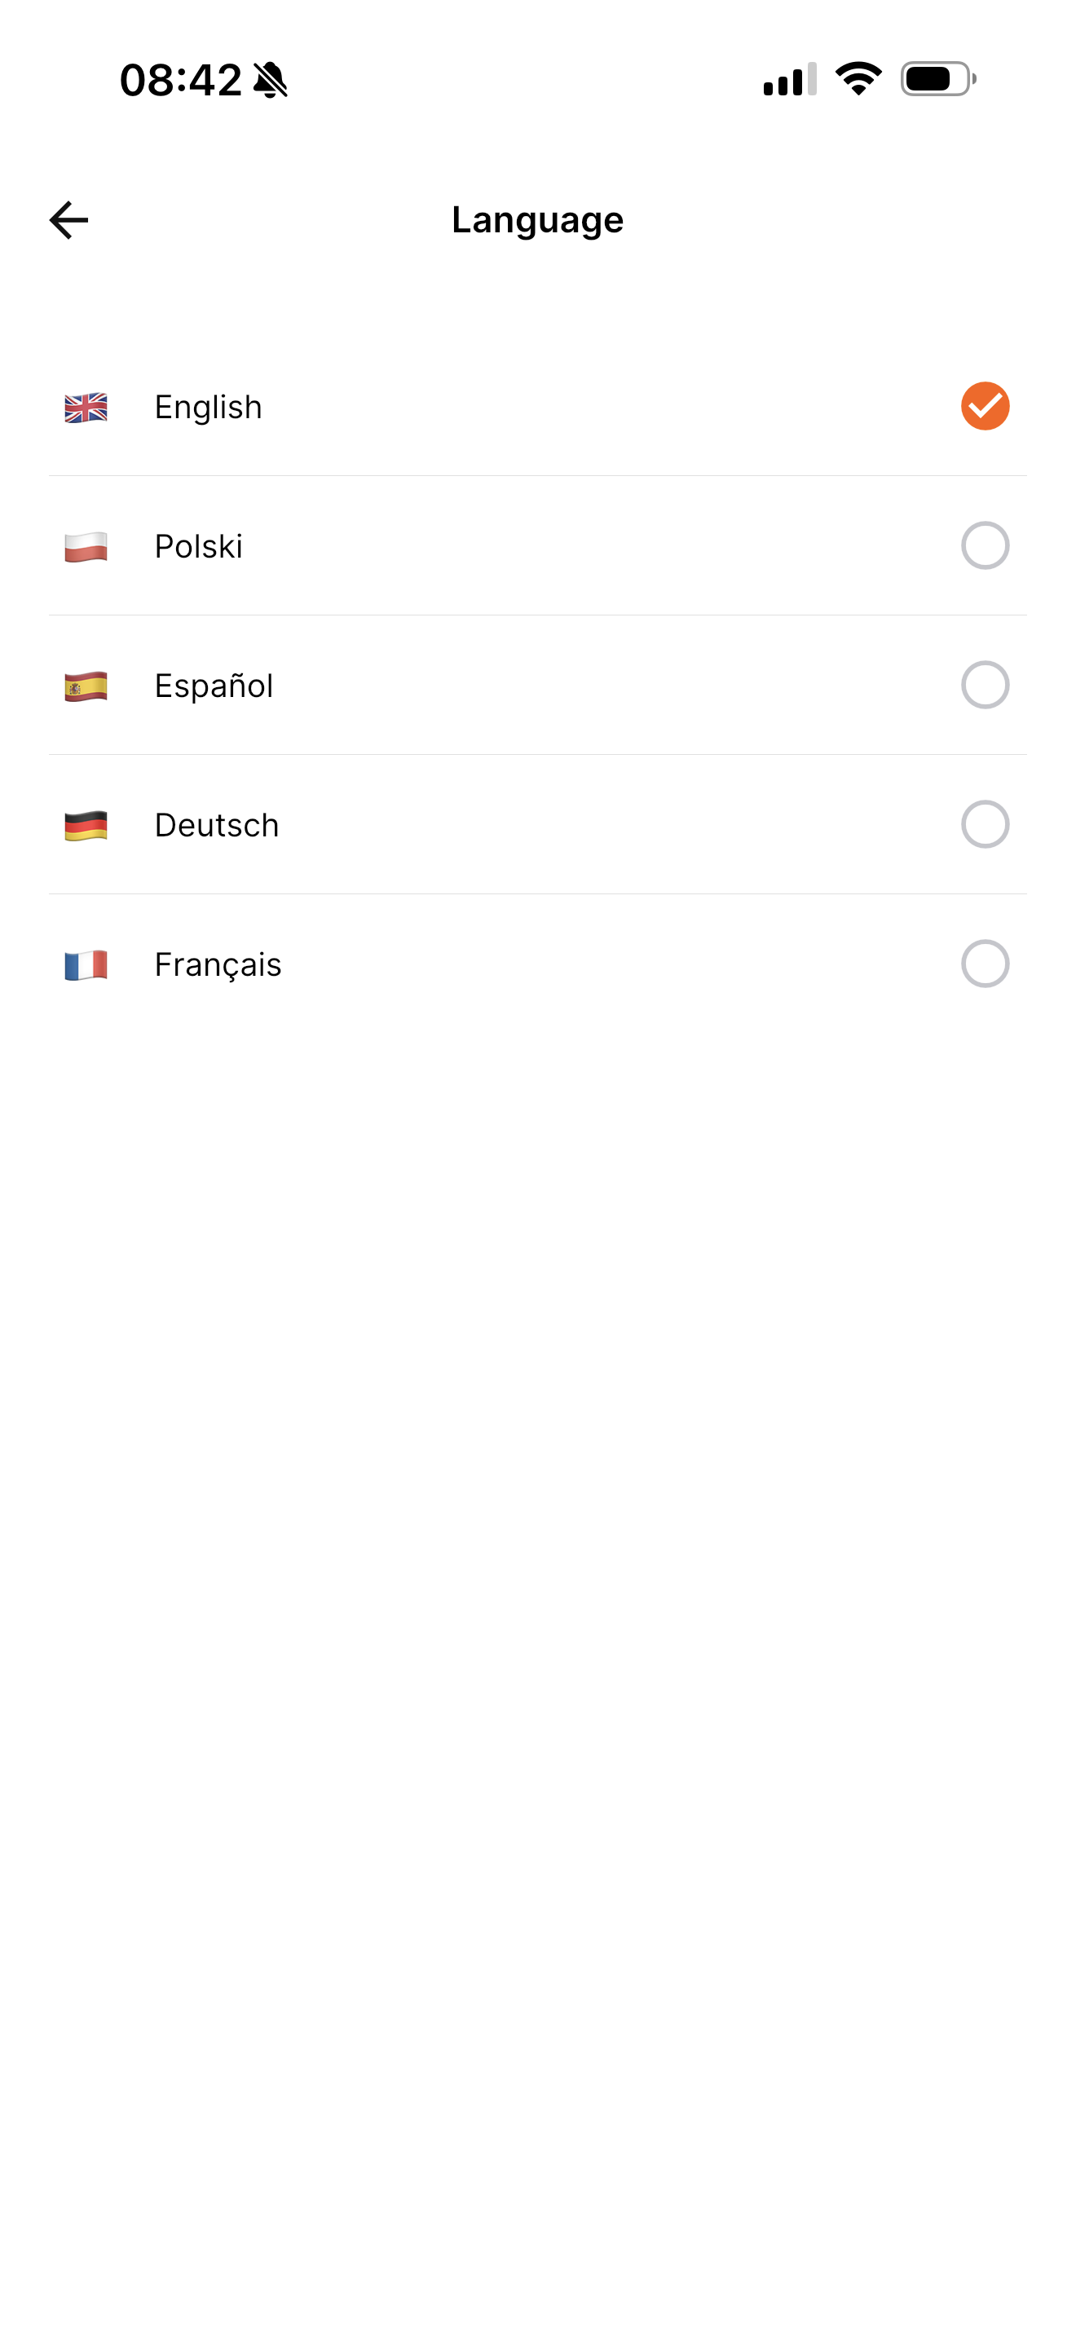Pick the Deutsch language label
The image size is (1076, 2338).
pos(217,825)
